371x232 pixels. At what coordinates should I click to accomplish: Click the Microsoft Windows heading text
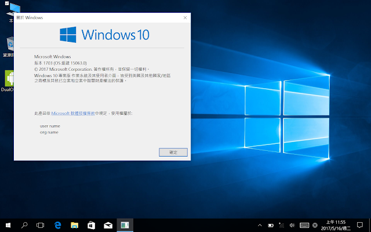[x=53, y=57]
